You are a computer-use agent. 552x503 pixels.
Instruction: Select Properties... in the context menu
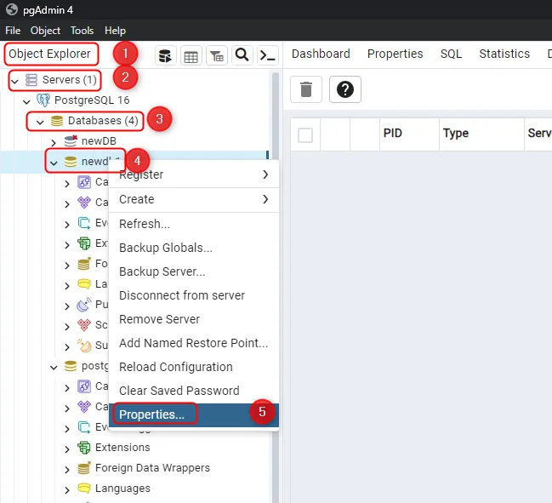pyautogui.click(x=151, y=414)
